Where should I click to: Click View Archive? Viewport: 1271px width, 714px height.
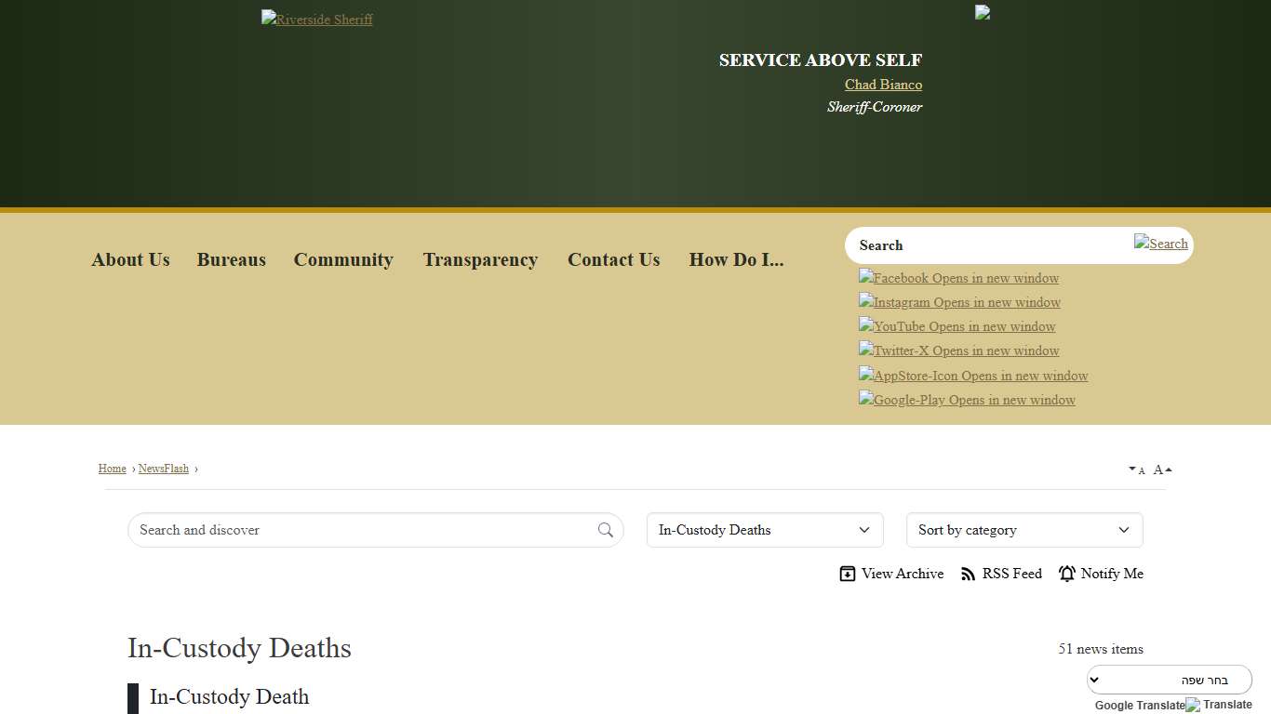pos(890,574)
